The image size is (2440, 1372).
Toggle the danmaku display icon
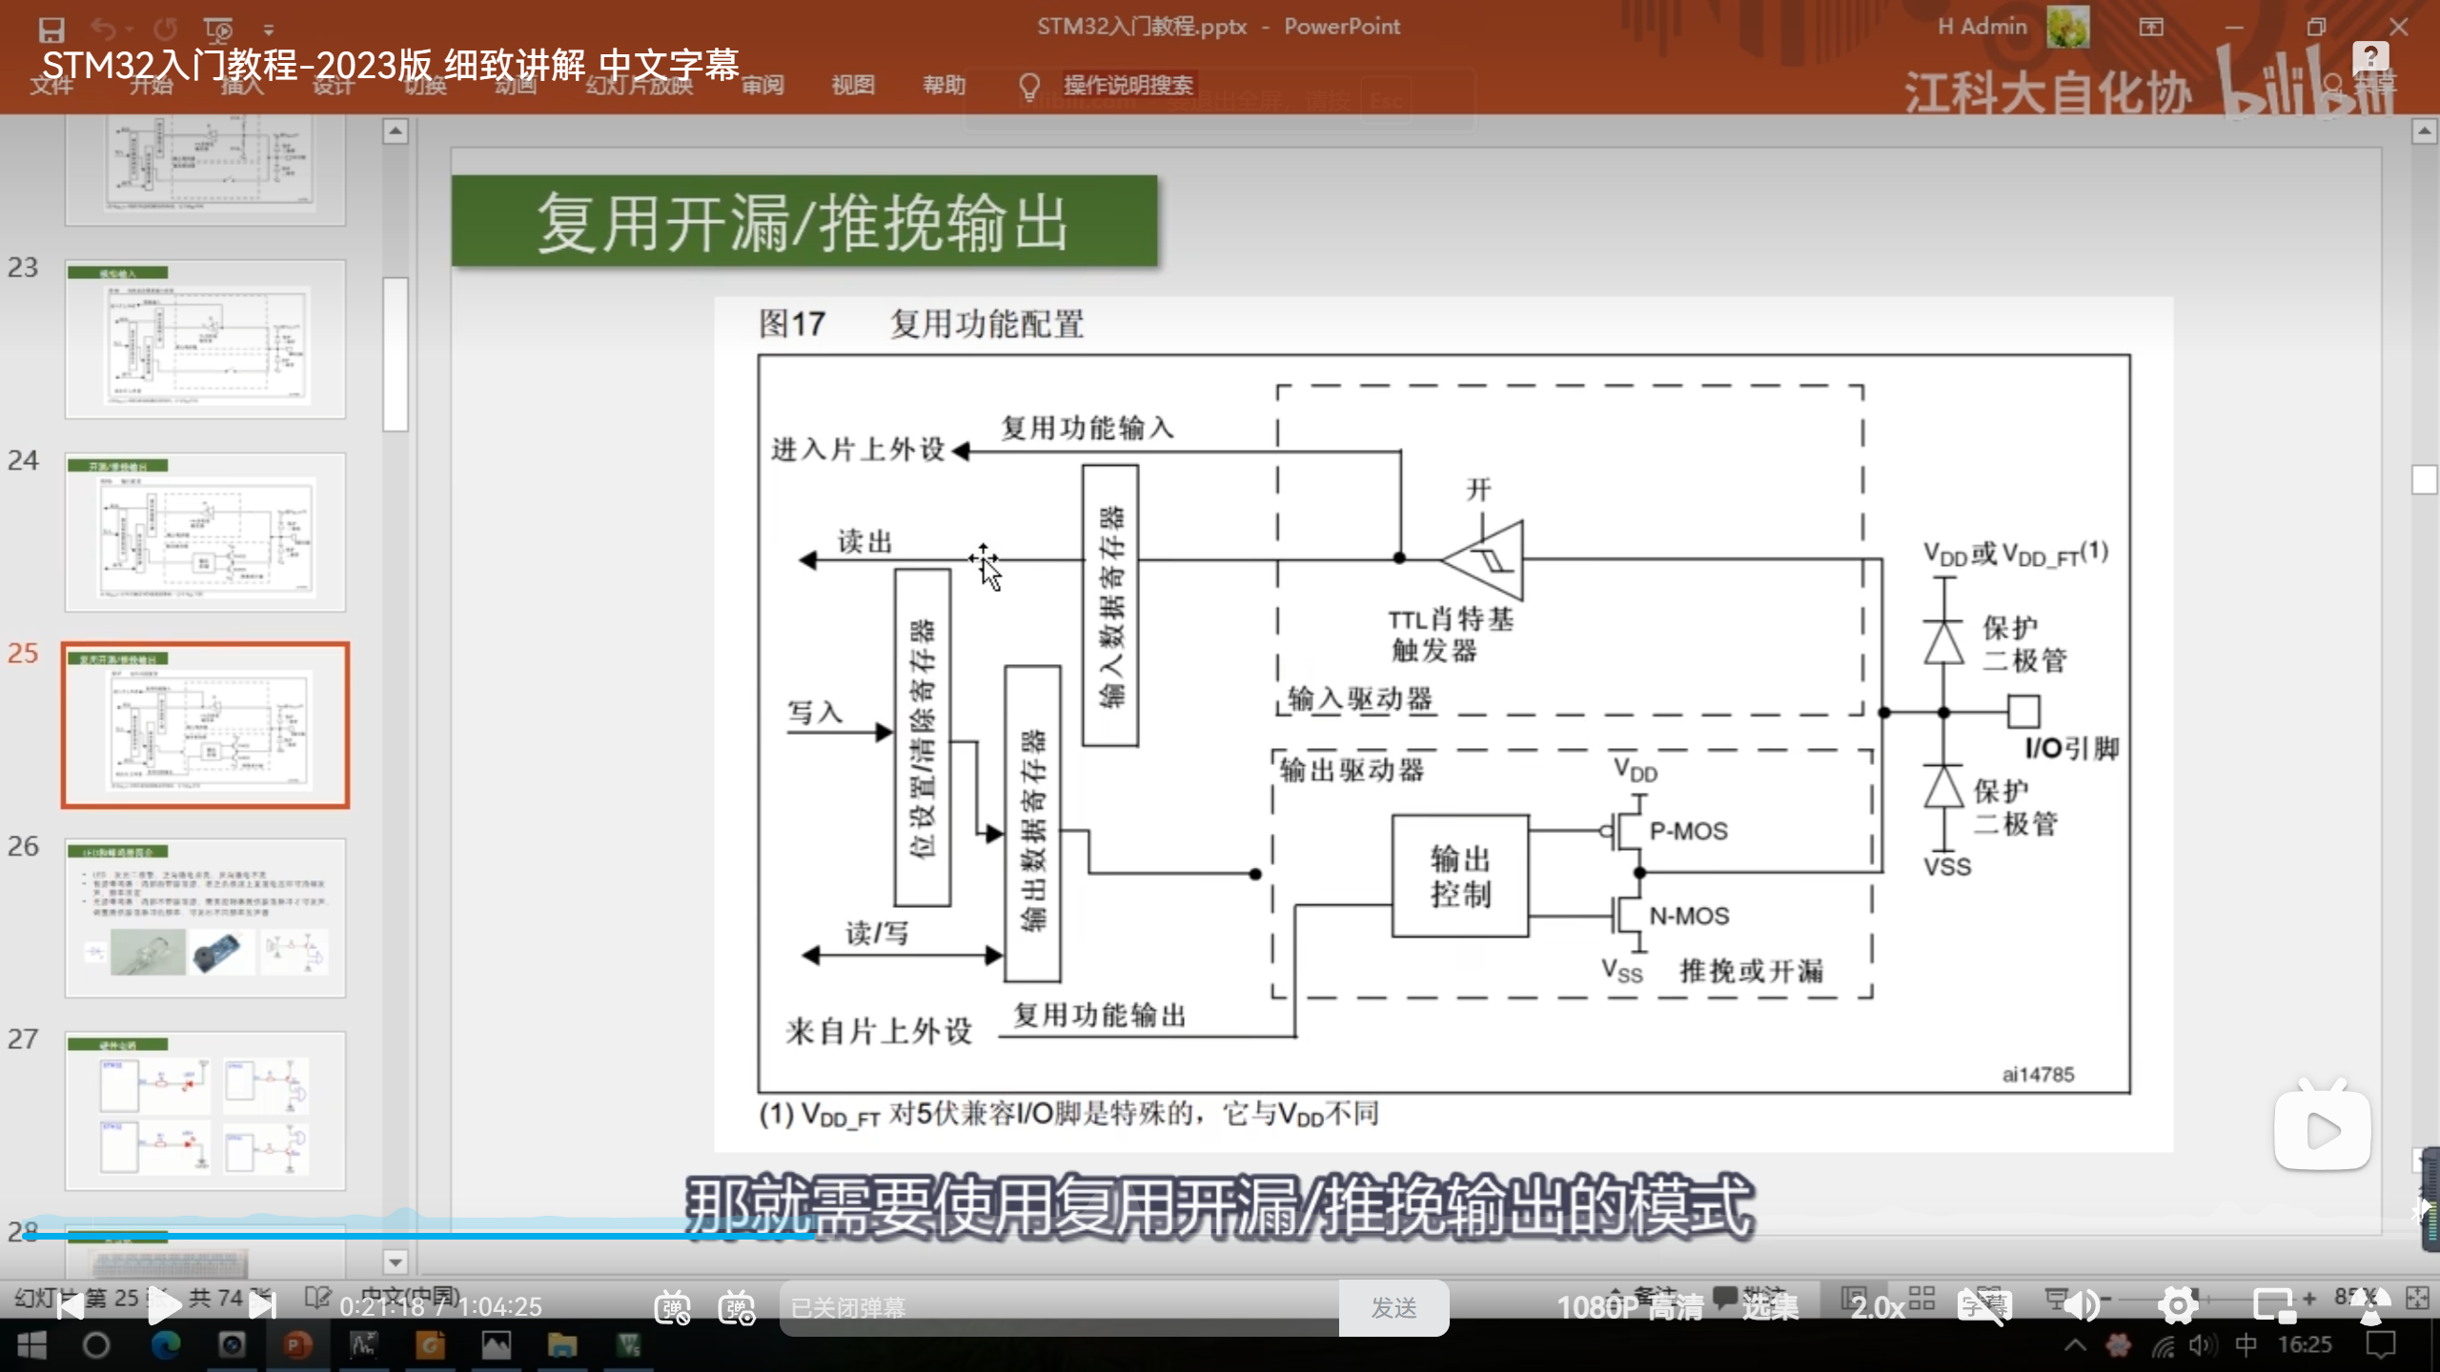click(672, 1307)
